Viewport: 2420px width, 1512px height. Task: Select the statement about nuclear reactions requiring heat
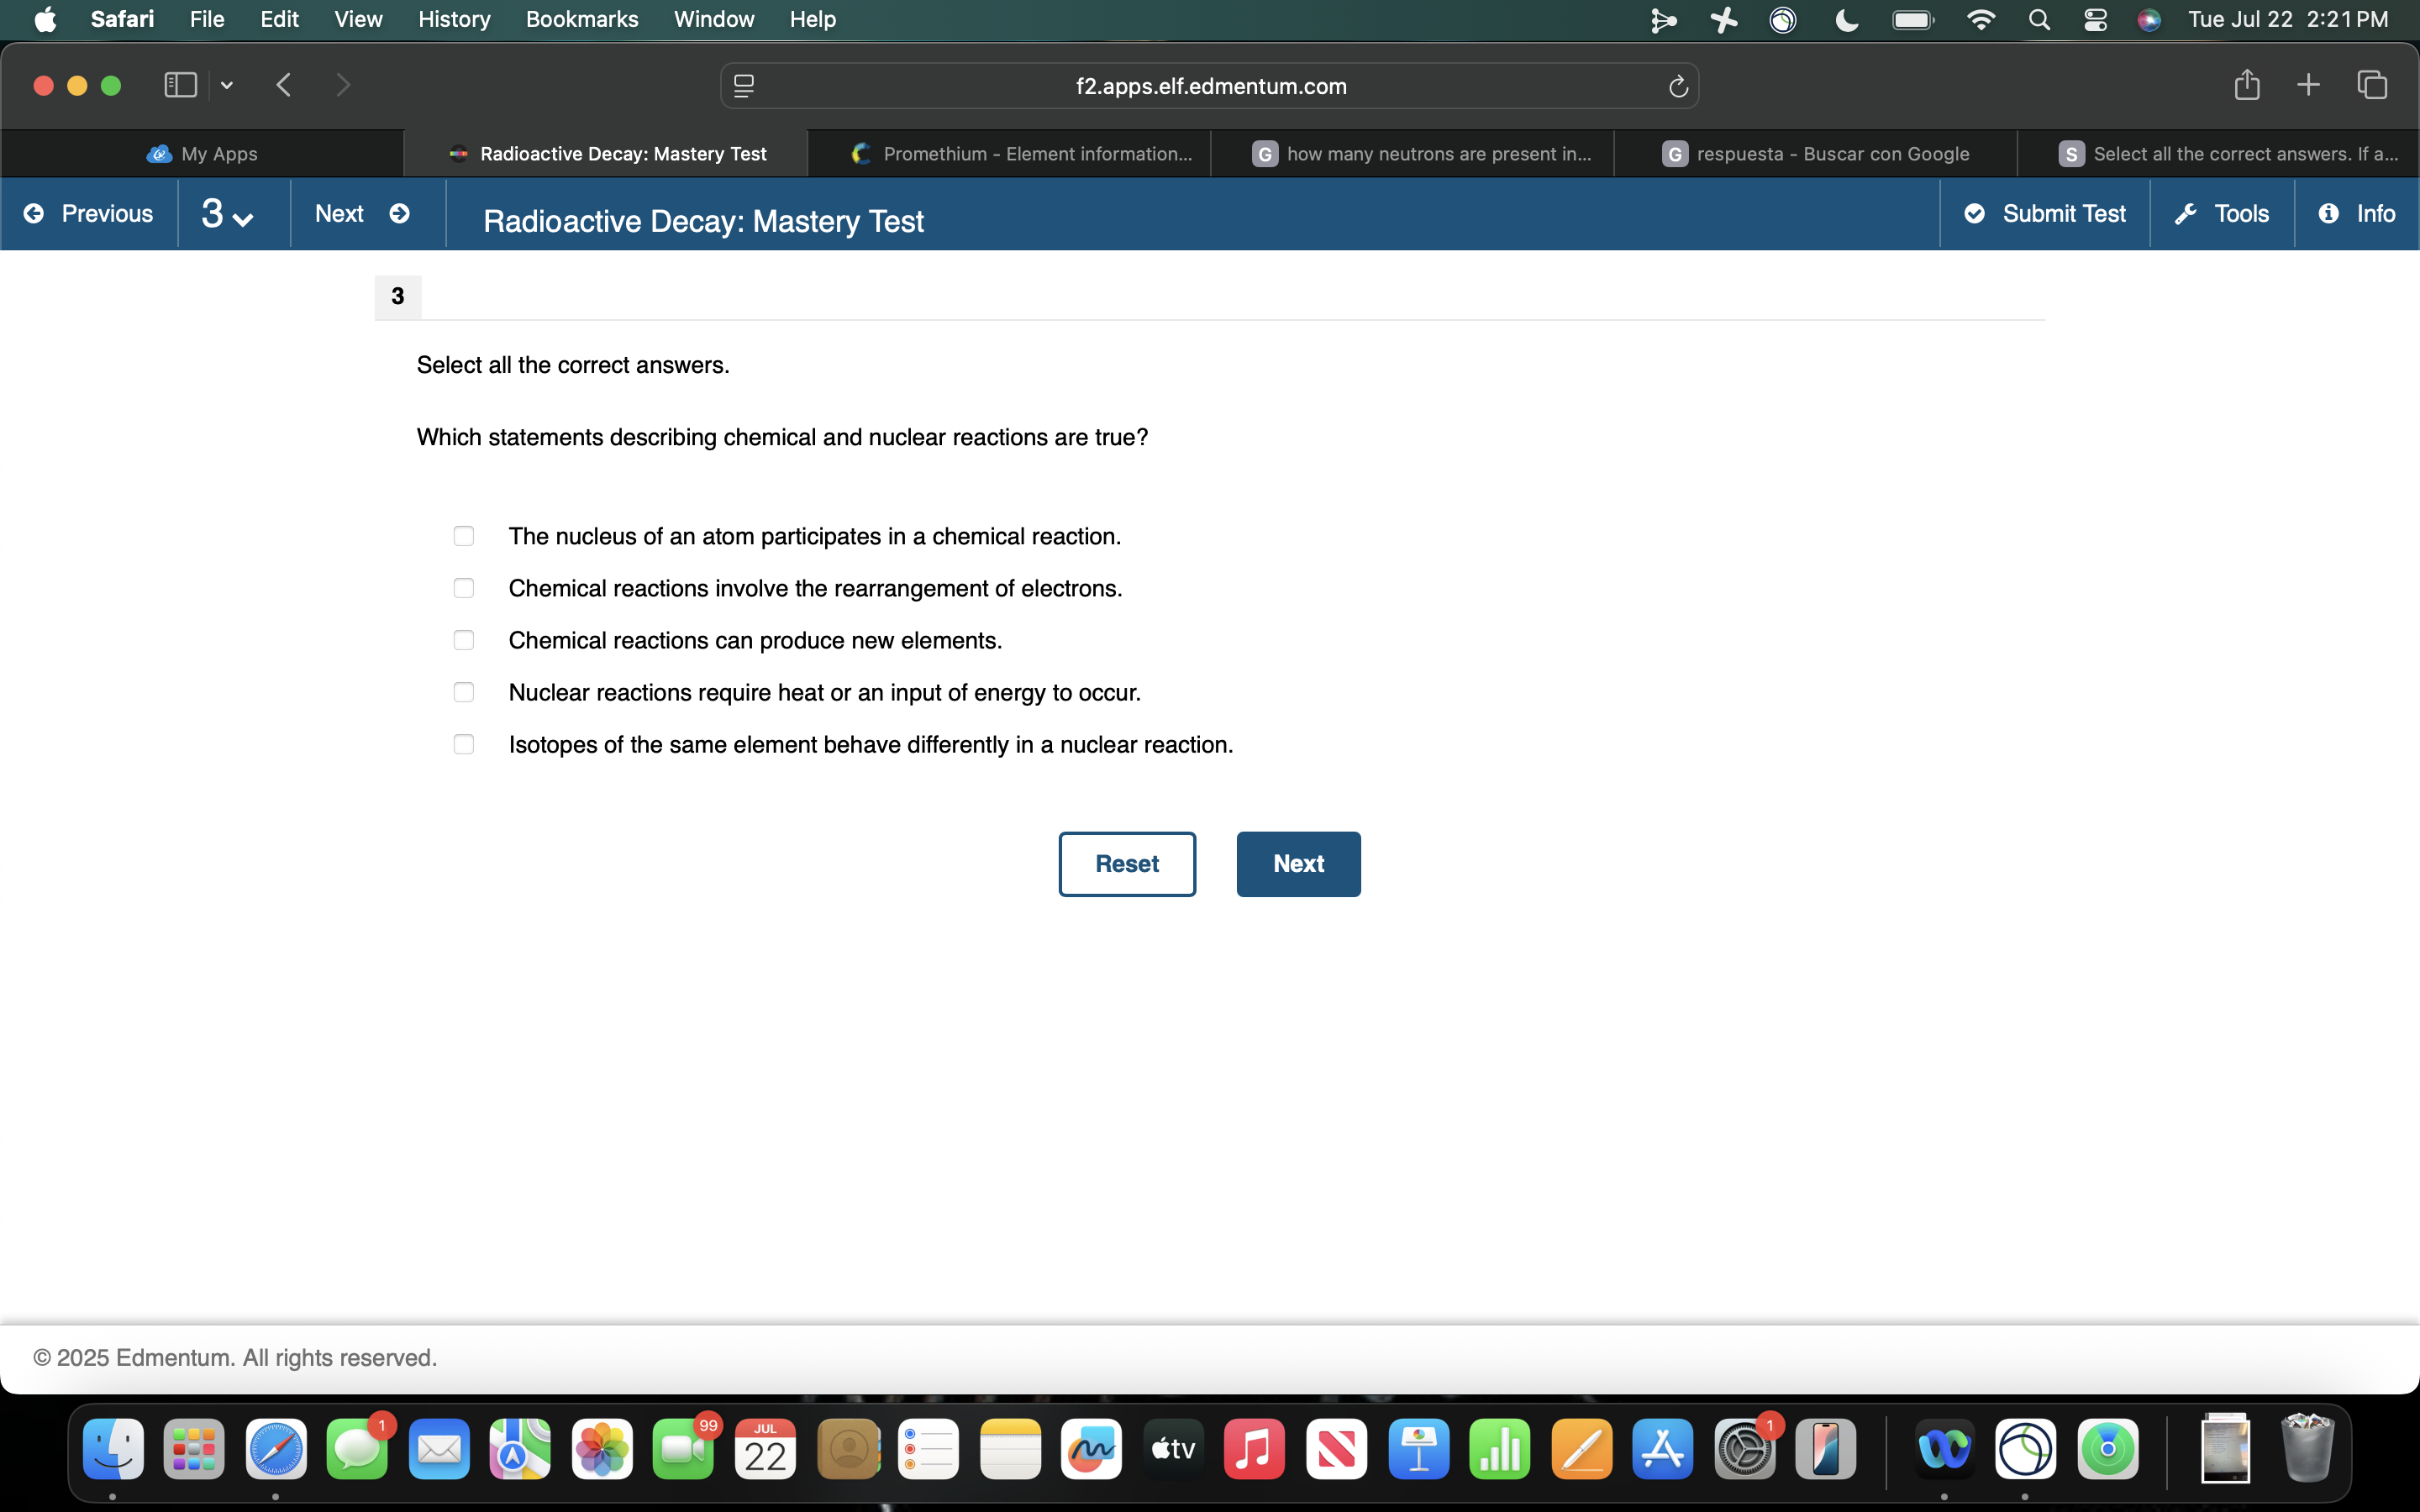[x=463, y=692]
